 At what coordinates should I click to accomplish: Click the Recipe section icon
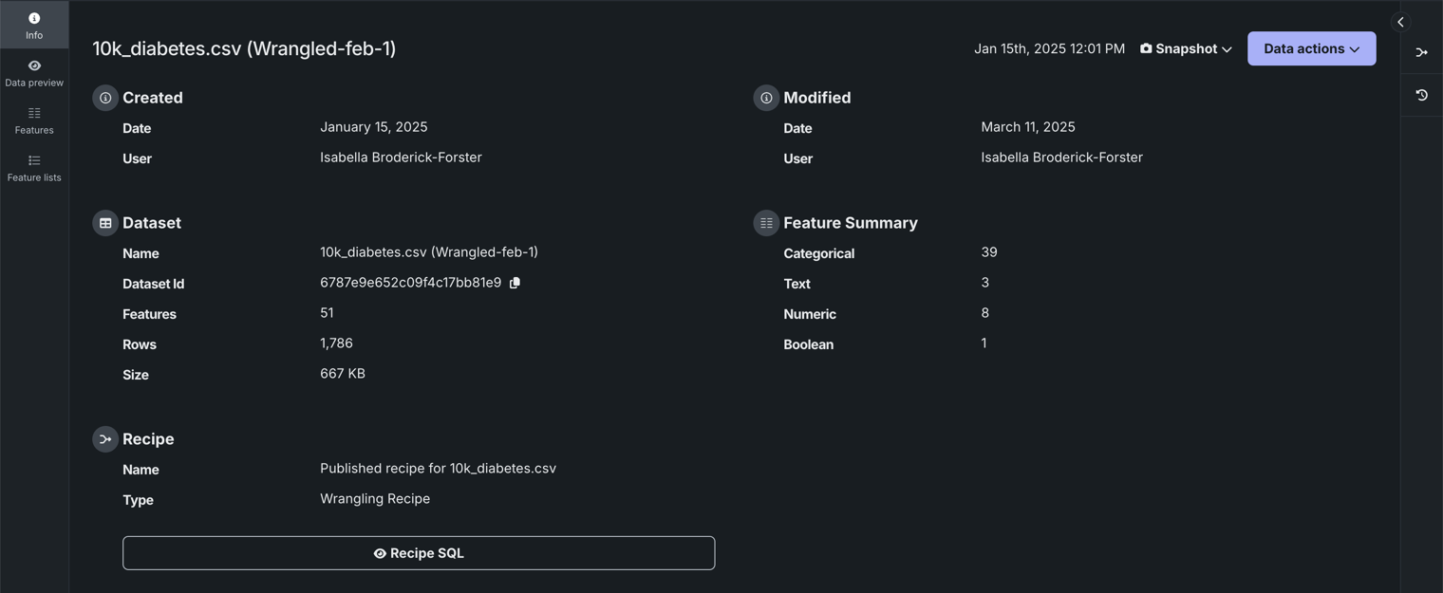click(x=105, y=439)
